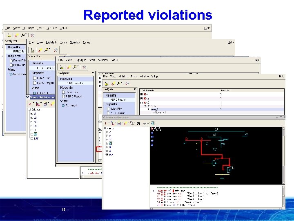Screen dimensions: 294x221
Task: Click the forward arrow in the front netlist viewer toolbar
Action: click(x=148, y=124)
